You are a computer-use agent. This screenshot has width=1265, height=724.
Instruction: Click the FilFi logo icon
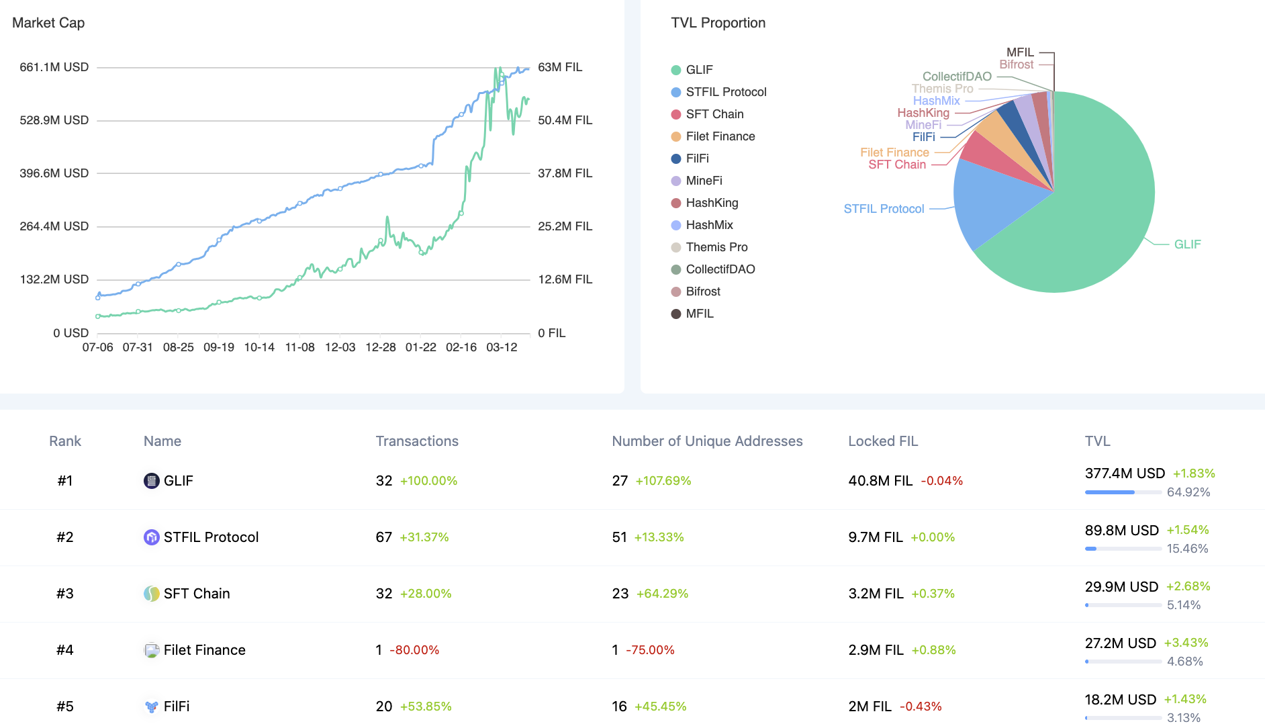(x=151, y=707)
